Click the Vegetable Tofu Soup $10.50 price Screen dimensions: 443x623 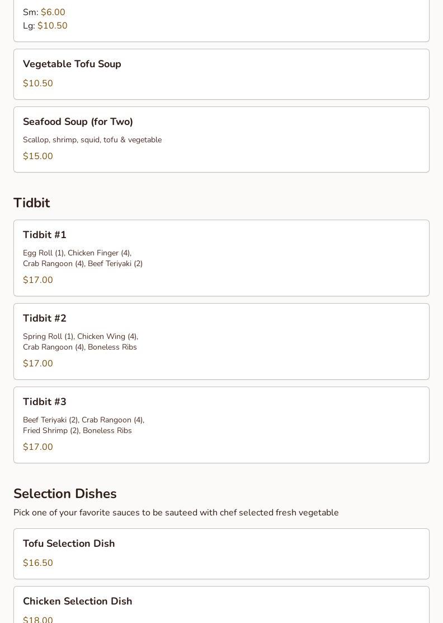click(x=38, y=83)
